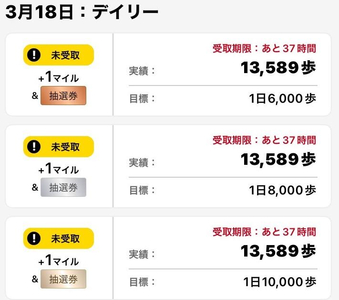Select the 3月18日：デイリー heading
Screen dimensions: 339x300
[82, 12]
